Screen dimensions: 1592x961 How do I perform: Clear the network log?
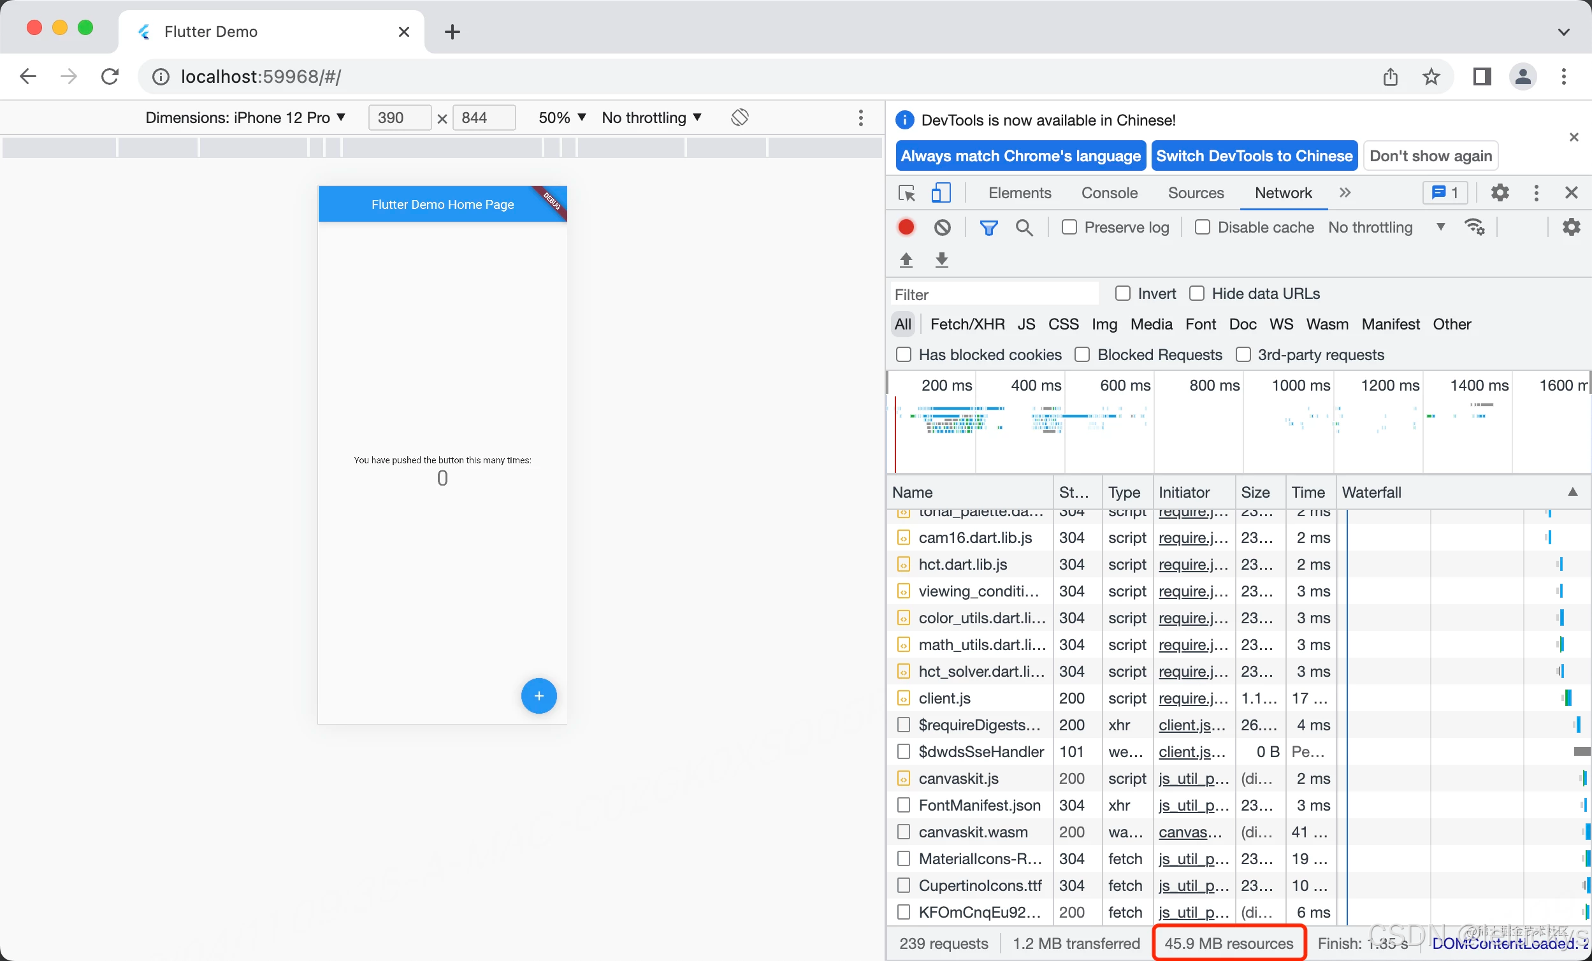click(x=942, y=228)
